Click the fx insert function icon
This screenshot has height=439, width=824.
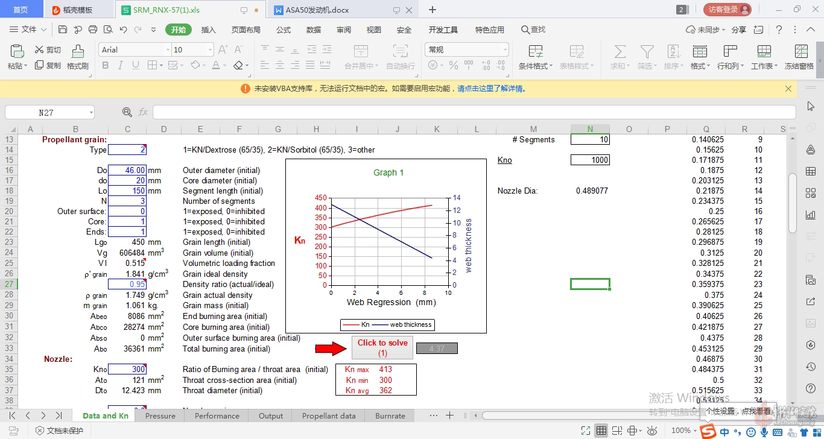143,112
